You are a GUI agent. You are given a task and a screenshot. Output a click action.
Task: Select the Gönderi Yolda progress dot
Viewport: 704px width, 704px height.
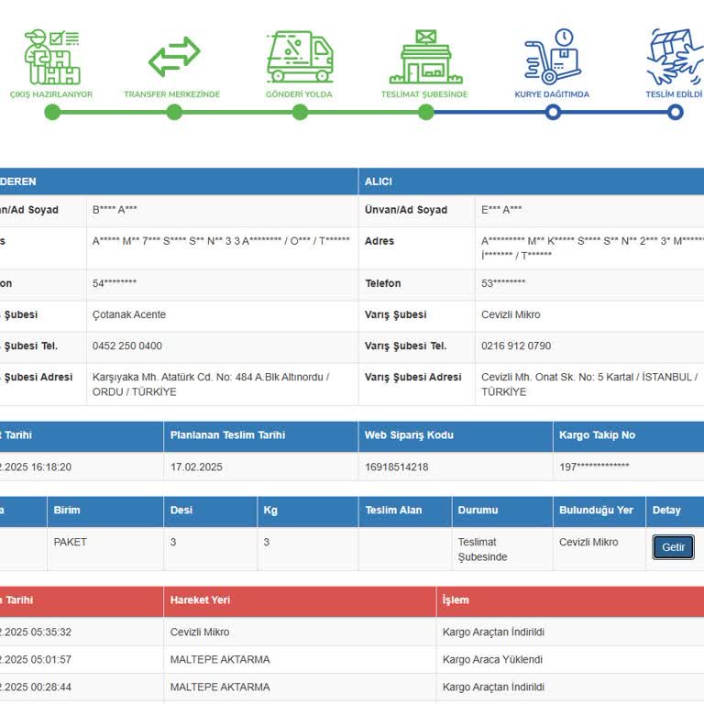pyautogui.click(x=300, y=112)
